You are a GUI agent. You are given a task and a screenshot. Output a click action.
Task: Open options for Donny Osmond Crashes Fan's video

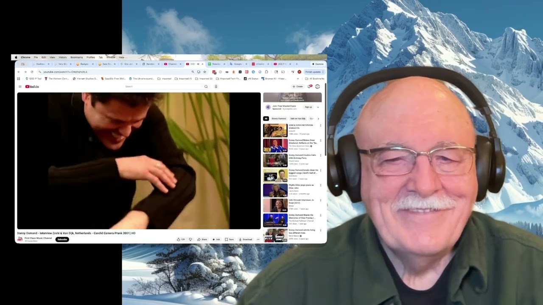click(x=320, y=155)
